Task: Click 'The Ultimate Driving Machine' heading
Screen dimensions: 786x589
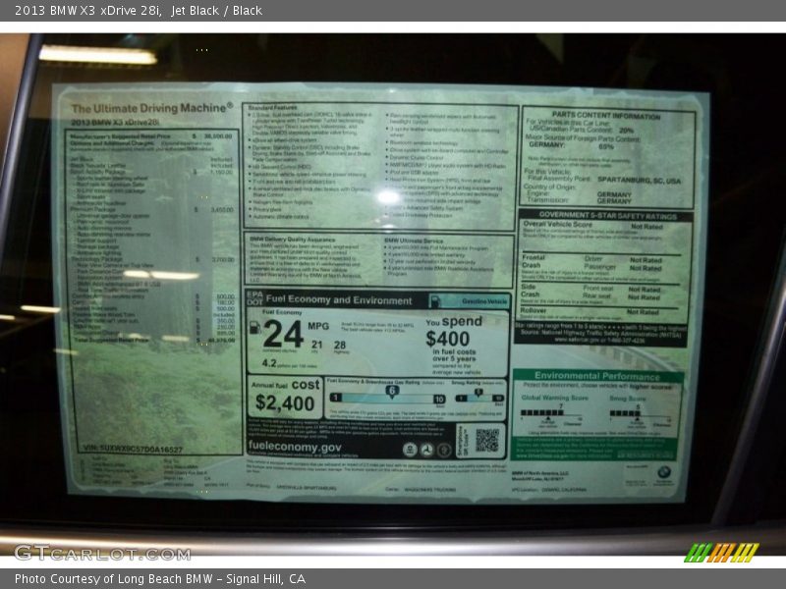Action: point(152,108)
